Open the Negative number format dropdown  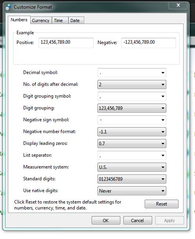click(132, 132)
